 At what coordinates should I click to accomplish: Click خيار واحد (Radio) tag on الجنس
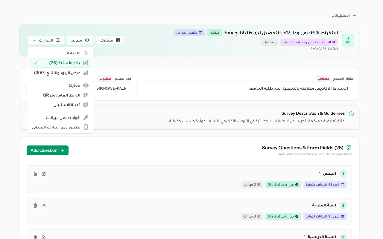tap(283, 185)
